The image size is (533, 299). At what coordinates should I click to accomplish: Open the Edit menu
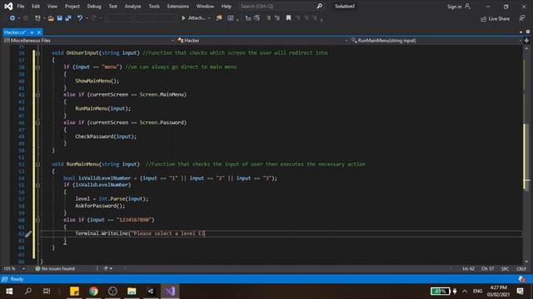point(36,6)
